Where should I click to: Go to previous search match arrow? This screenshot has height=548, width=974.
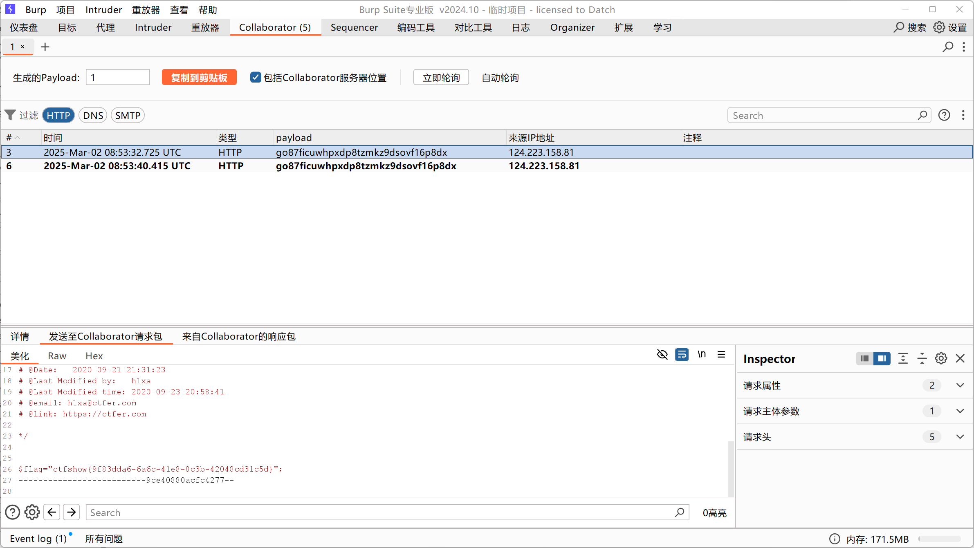(52, 512)
